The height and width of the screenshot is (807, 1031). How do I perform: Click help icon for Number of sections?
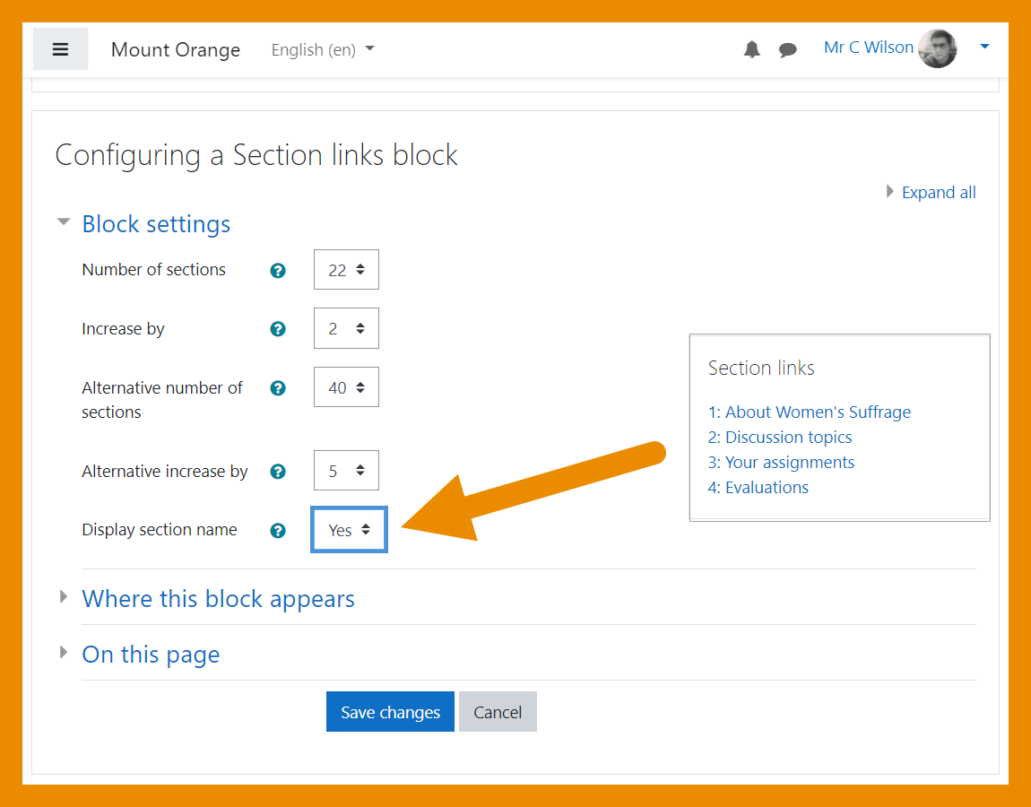click(x=278, y=270)
